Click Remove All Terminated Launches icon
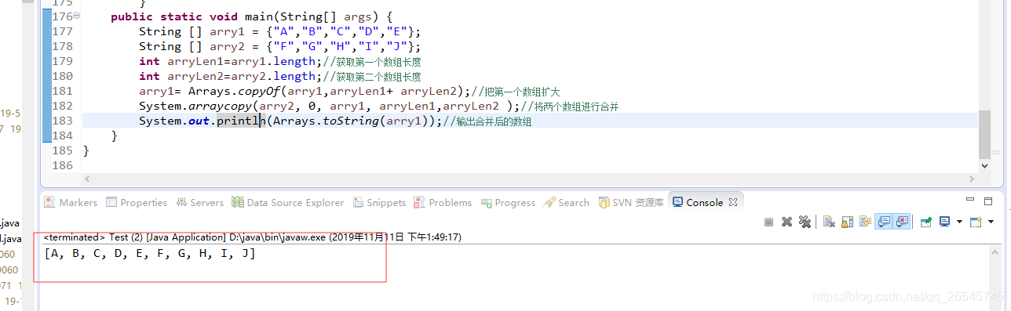The height and width of the screenshot is (311, 1011). [805, 222]
